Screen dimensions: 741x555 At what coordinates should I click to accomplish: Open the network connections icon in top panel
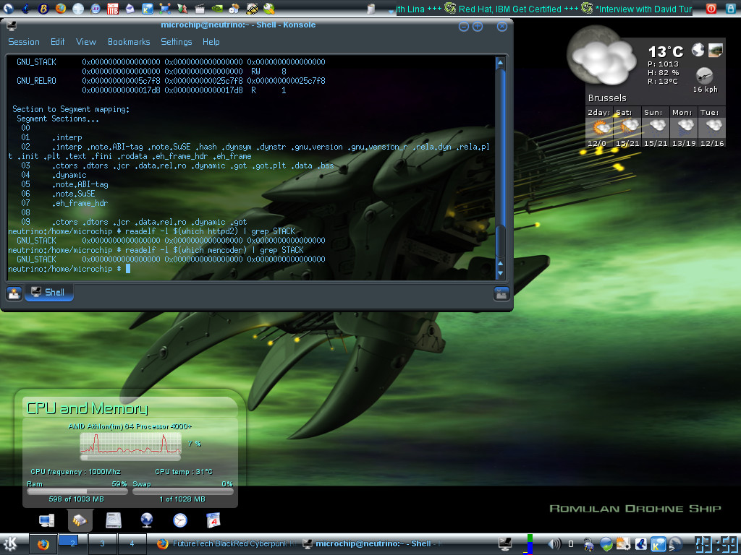[165, 8]
